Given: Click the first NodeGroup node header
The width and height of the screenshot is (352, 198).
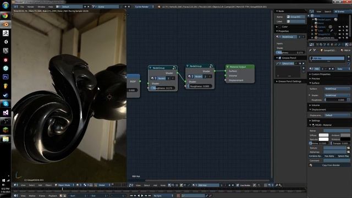Looking at the screenshot, I should (163, 68).
